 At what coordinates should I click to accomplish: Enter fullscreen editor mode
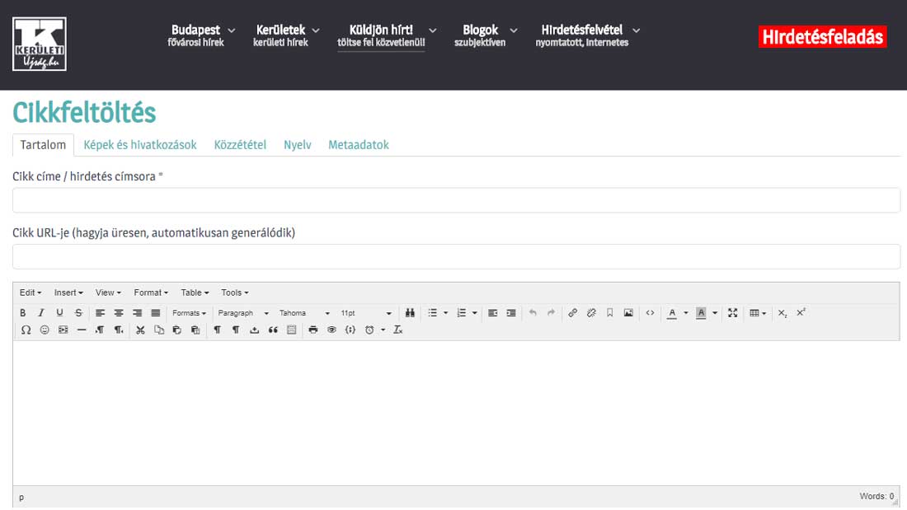coord(732,313)
